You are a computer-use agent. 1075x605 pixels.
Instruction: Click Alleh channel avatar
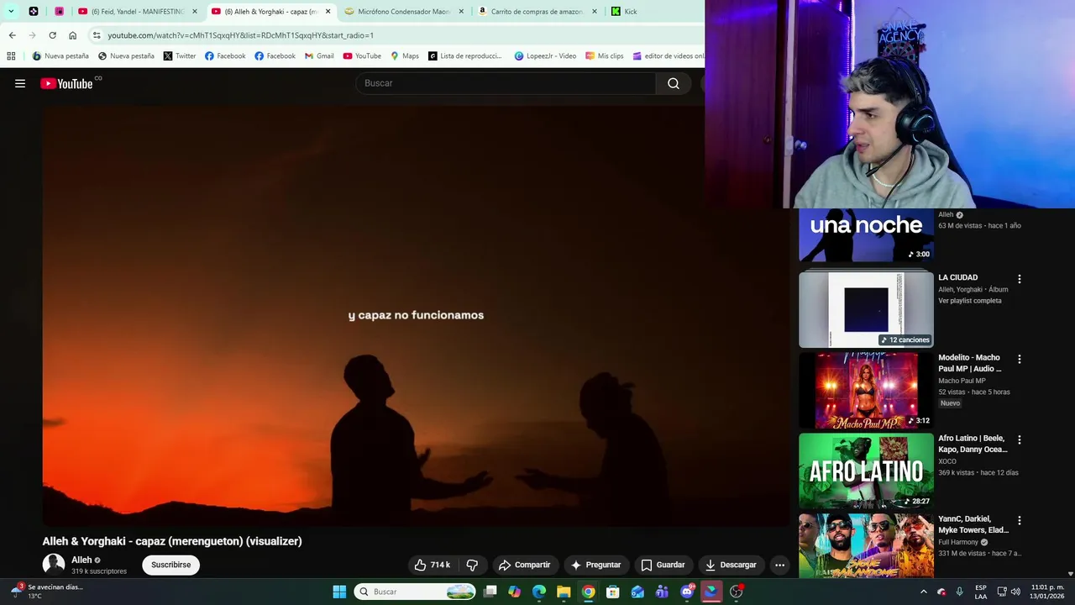54,565
